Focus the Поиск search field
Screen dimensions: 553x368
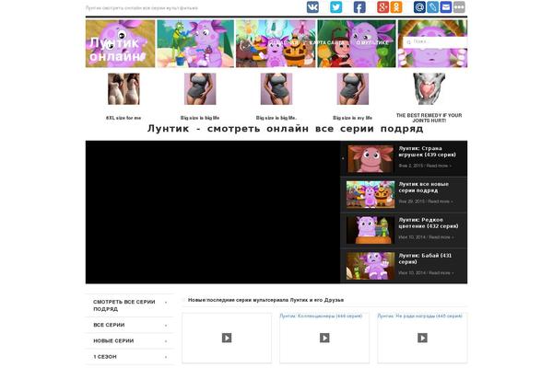coord(435,42)
